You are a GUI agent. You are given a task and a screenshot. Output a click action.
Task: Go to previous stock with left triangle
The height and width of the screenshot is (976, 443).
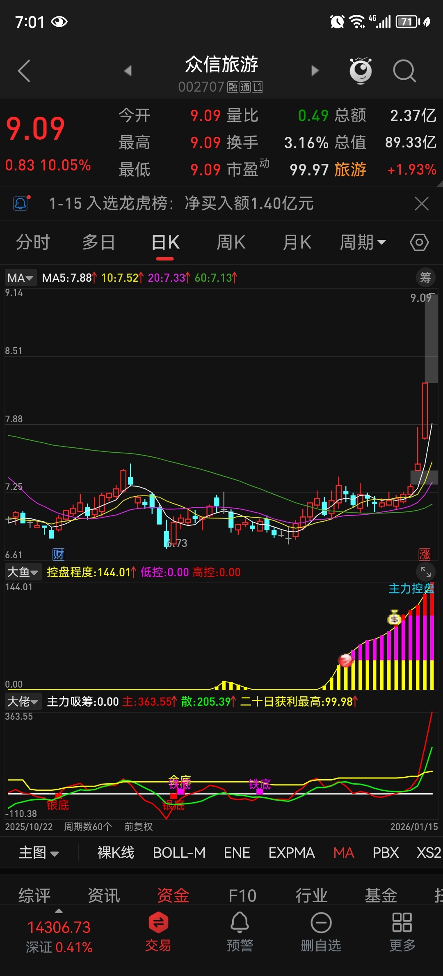pyautogui.click(x=128, y=71)
